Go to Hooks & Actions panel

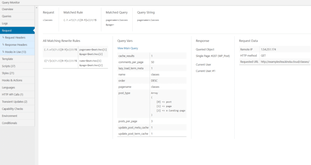click(x=12, y=80)
